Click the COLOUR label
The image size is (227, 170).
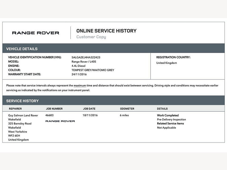(14, 70)
